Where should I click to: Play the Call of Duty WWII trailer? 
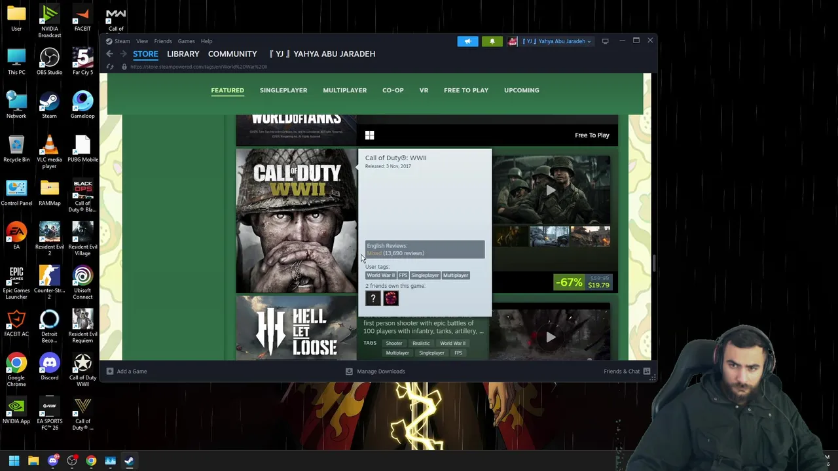pos(551,190)
